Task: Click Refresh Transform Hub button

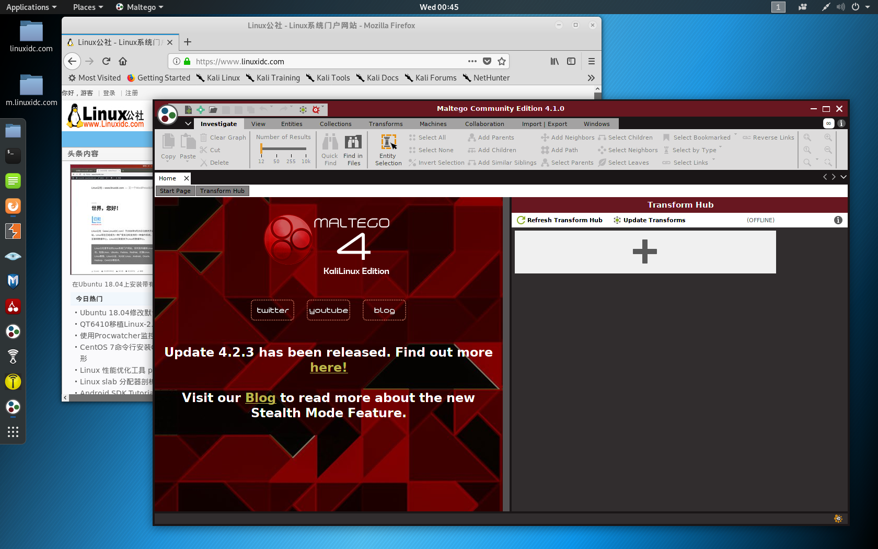Action: 560,220
